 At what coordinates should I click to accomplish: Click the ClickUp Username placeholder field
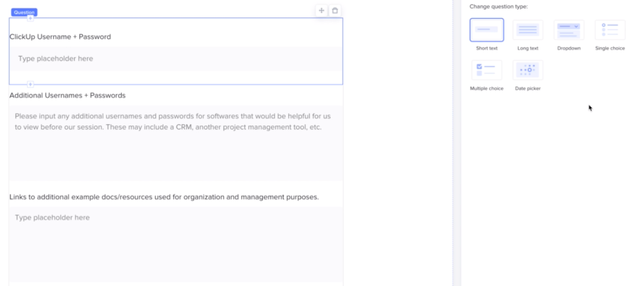pos(175,59)
